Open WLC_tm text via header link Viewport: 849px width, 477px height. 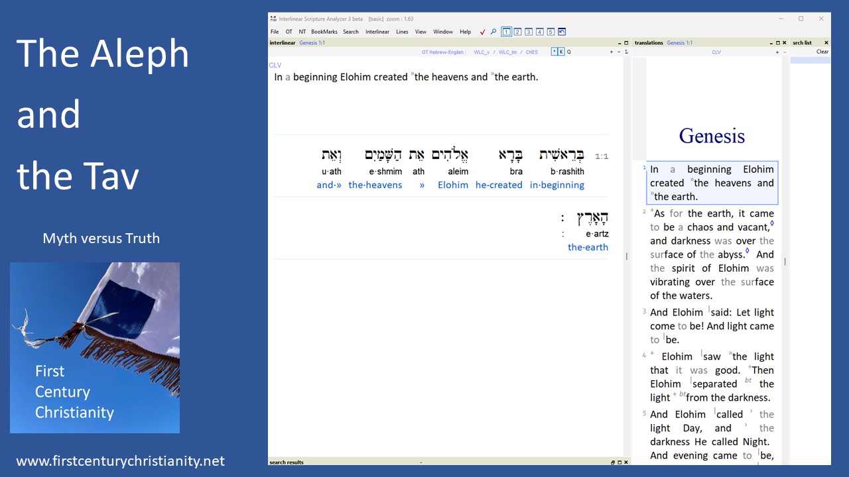509,52
